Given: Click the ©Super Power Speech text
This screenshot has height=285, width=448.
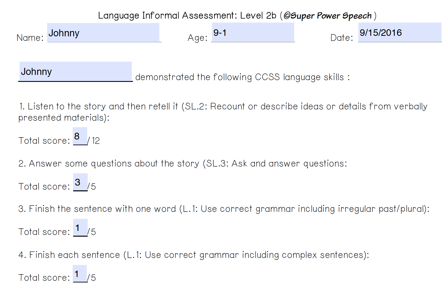Looking at the screenshot, I should pos(327,16).
